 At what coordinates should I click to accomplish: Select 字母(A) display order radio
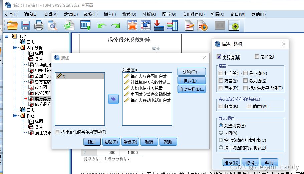click(x=221, y=133)
